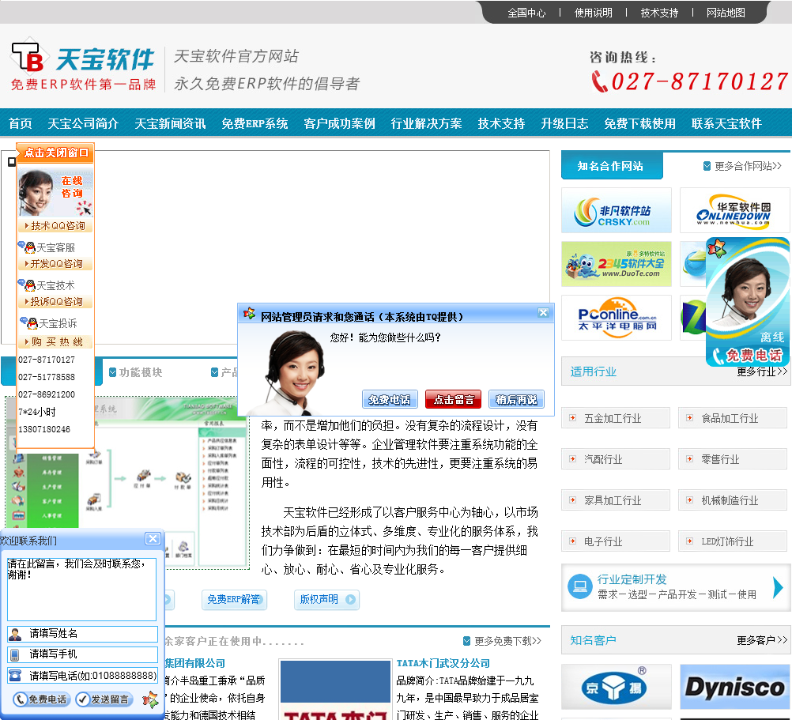
Task: Open 购买热线 section
Action: [55, 342]
